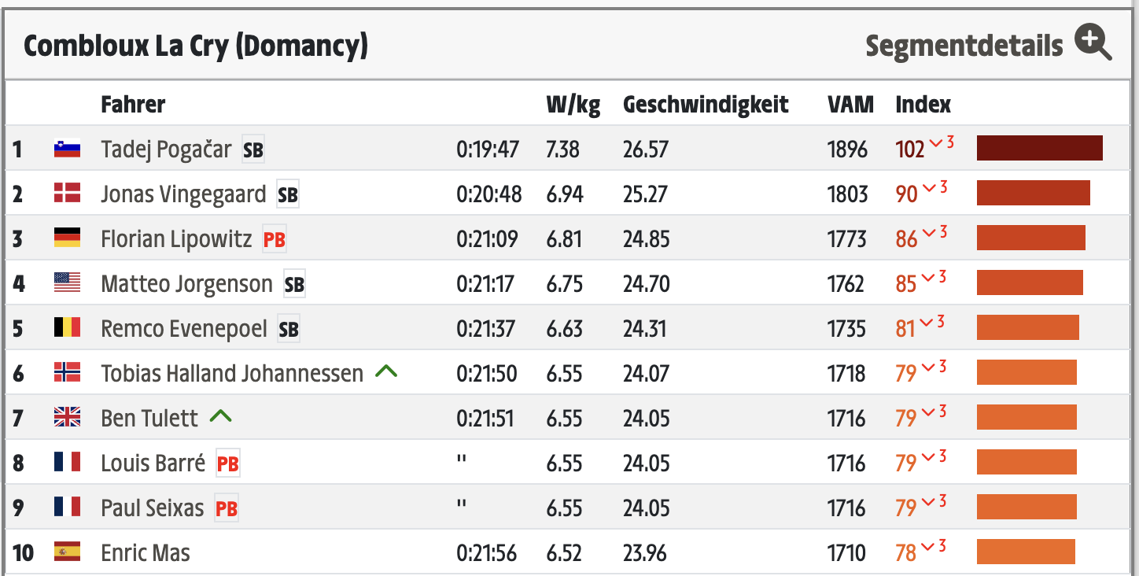The image size is (1139, 576).
Task: Click Pogačar's dark red index bar
Action: click(1039, 148)
